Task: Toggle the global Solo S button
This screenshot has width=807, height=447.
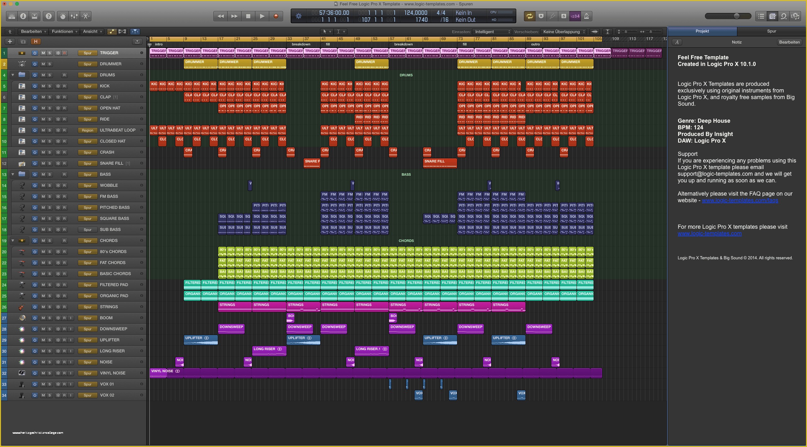Action: tap(564, 16)
